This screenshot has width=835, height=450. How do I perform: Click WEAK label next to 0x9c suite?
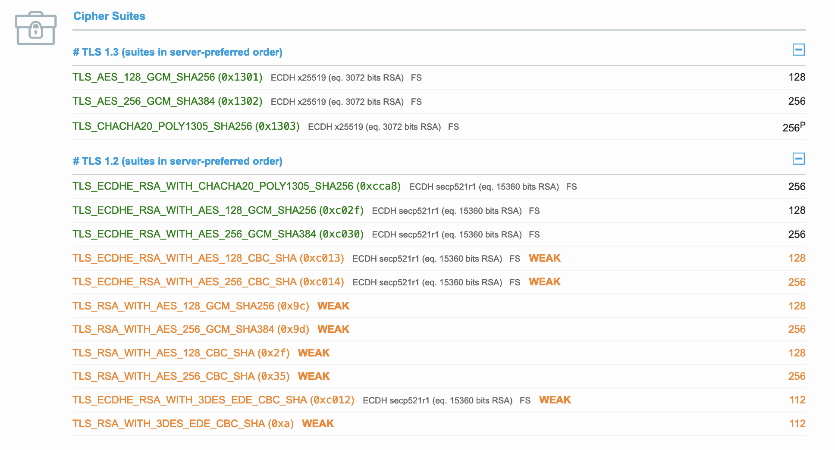pyautogui.click(x=333, y=306)
